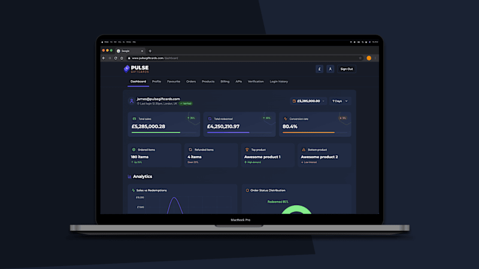Image resolution: width=479 pixels, height=269 pixels.
Task: Open the Verification tab
Action: [x=256, y=81]
